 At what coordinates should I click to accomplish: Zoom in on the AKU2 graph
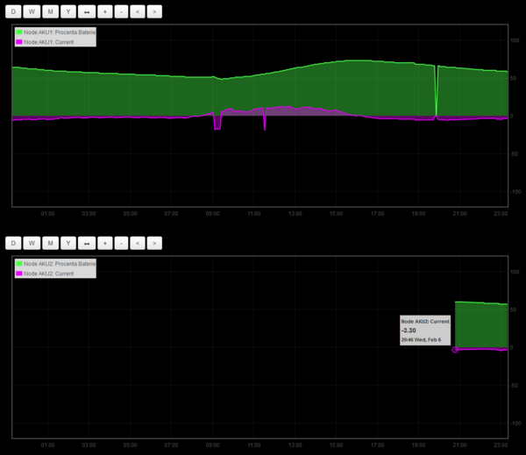(x=105, y=243)
